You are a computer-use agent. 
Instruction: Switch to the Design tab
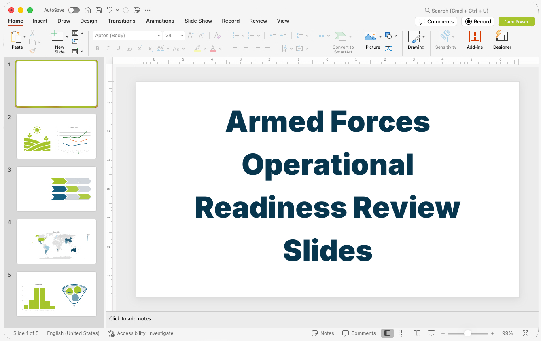(x=89, y=21)
